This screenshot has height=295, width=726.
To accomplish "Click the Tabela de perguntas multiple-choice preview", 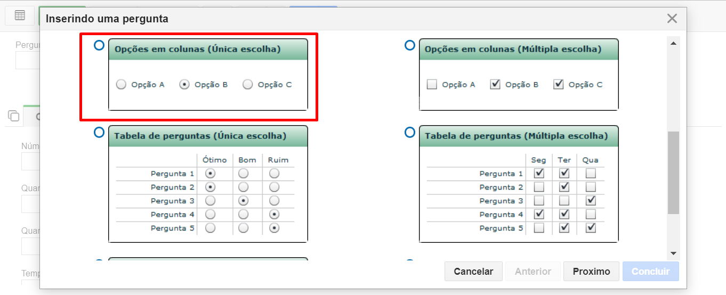I will coord(519,184).
